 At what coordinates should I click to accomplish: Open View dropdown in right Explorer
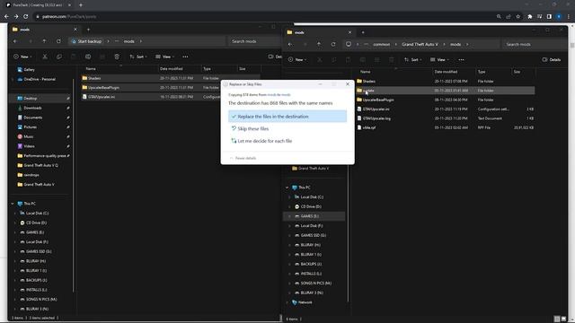[x=439, y=60]
